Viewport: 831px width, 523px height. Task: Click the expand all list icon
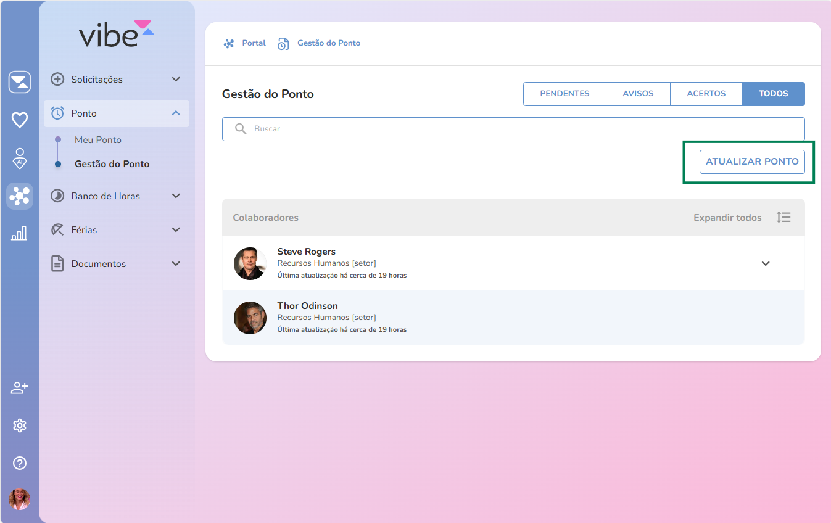(x=783, y=218)
